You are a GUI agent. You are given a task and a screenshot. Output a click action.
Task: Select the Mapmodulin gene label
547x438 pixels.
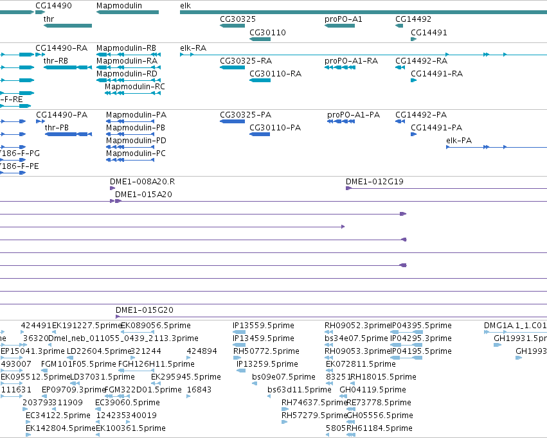pos(119,6)
